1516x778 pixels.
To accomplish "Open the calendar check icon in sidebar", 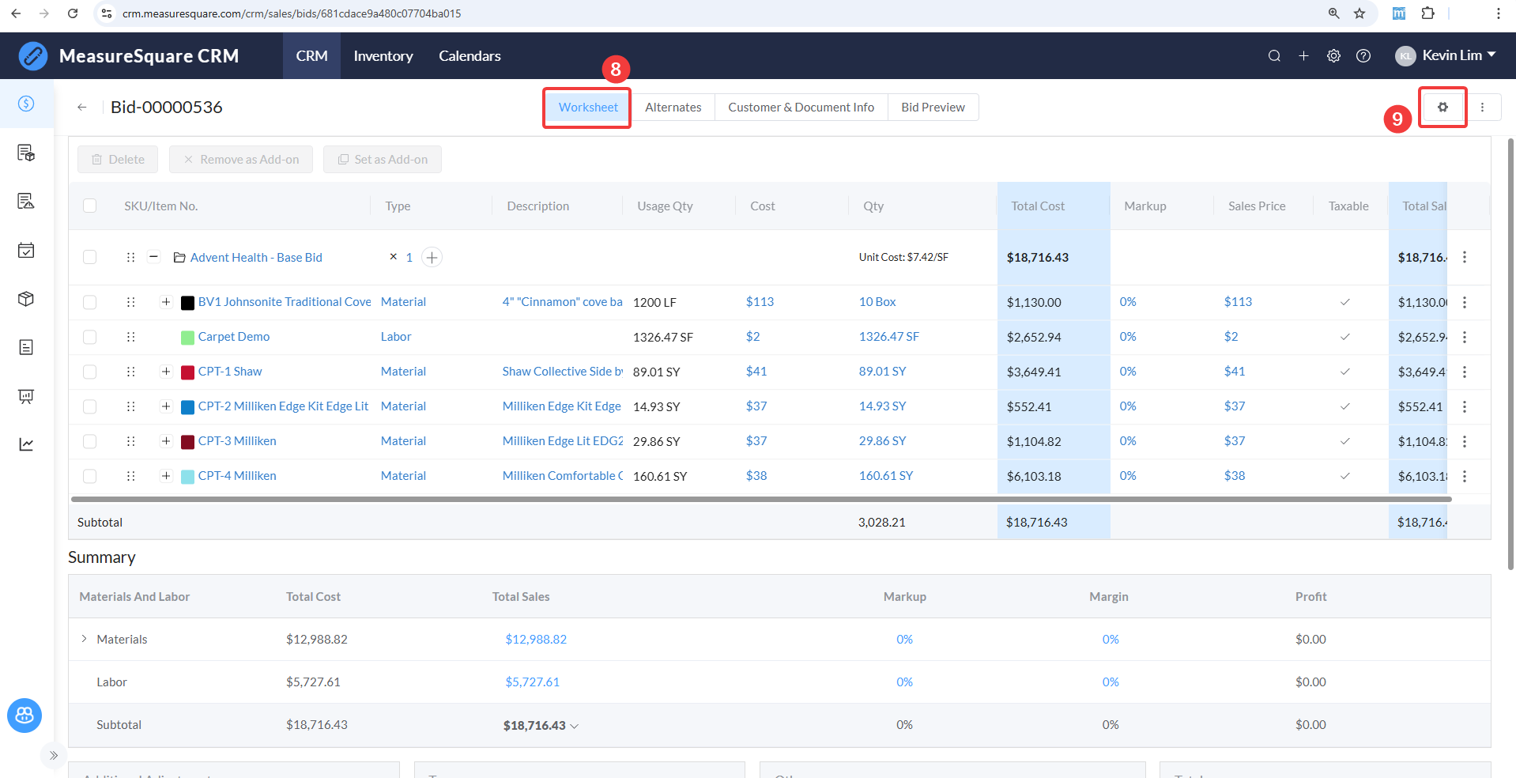I will [x=26, y=251].
